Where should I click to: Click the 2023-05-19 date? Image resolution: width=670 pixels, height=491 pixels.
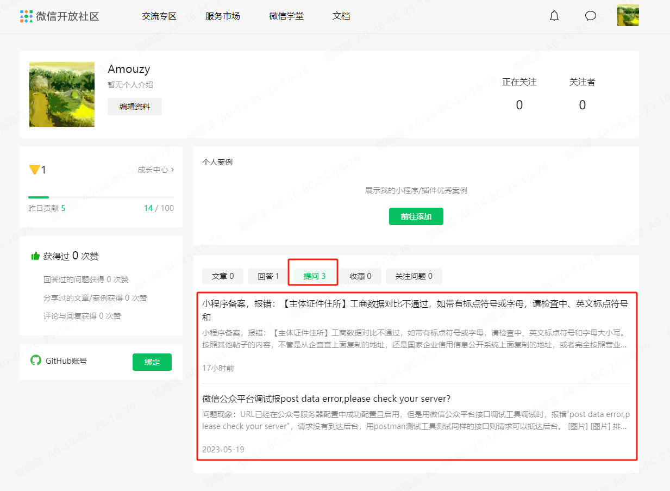(x=223, y=450)
